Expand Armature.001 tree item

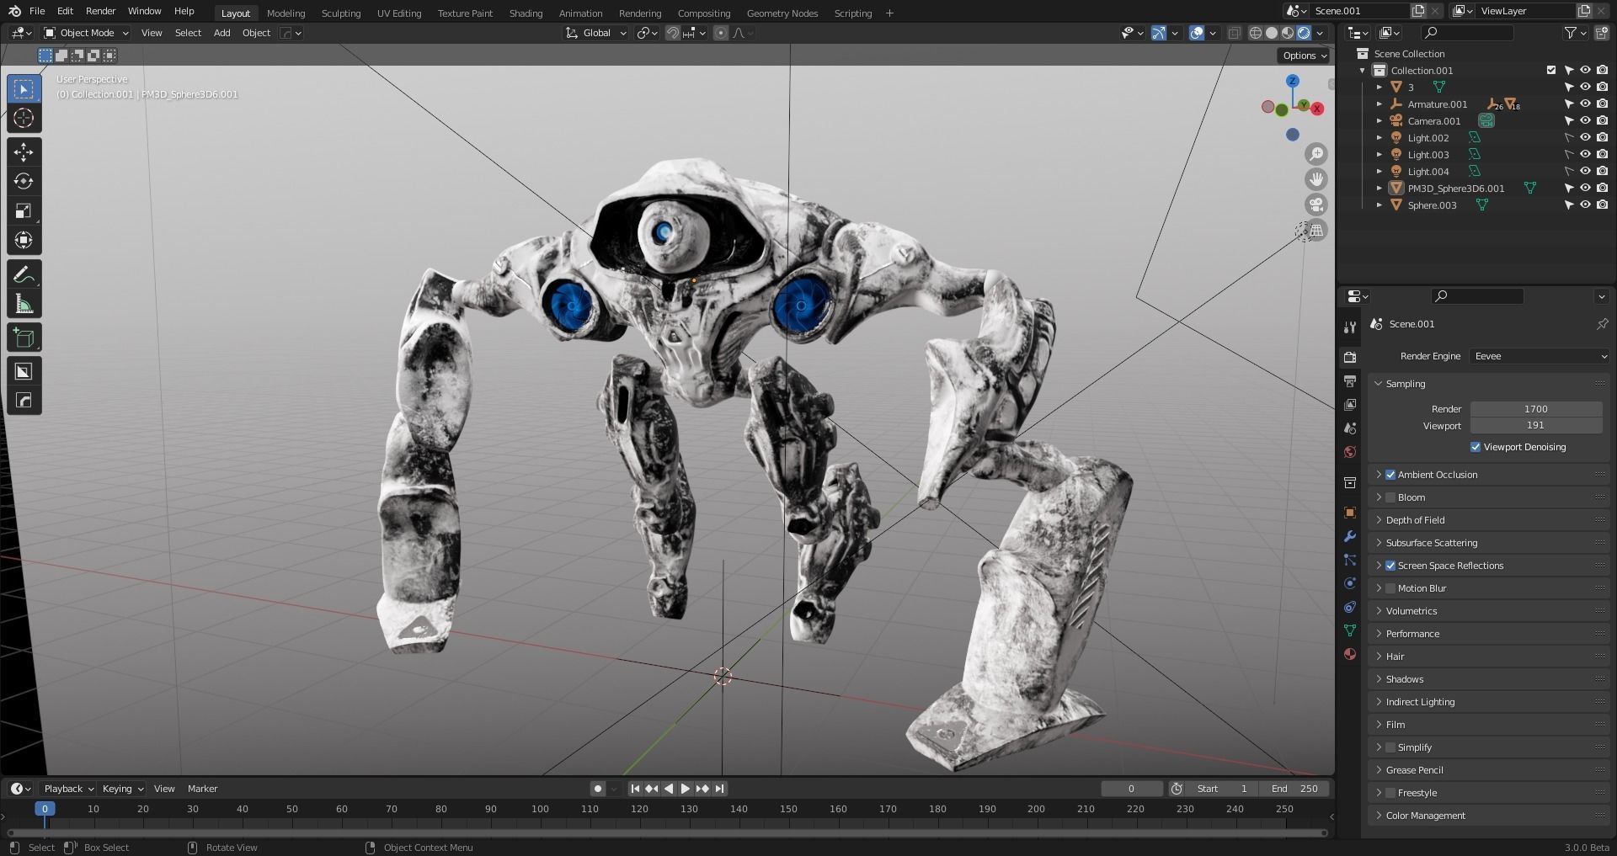tap(1380, 104)
